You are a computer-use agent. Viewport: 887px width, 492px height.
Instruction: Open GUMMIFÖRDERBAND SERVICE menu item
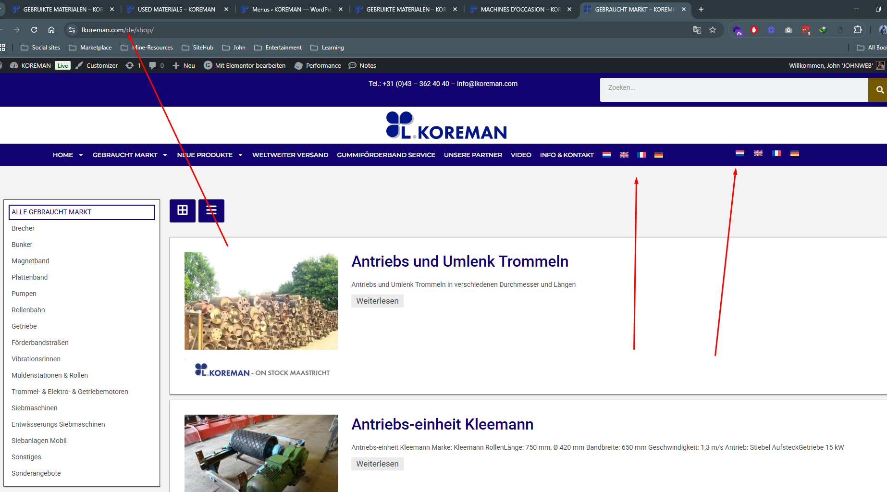(x=386, y=155)
